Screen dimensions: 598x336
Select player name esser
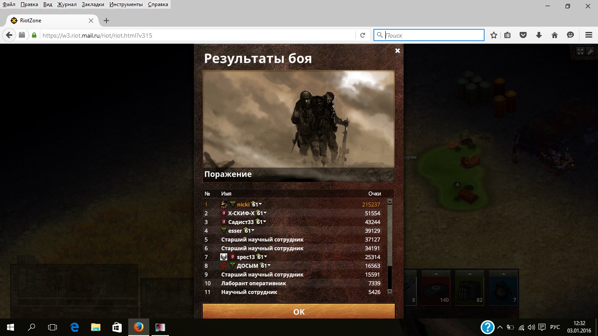click(235, 231)
